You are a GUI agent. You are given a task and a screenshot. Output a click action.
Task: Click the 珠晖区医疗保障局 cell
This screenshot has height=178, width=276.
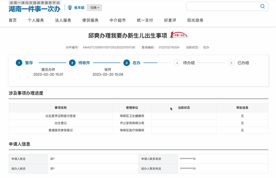click(x=132, y=130)
